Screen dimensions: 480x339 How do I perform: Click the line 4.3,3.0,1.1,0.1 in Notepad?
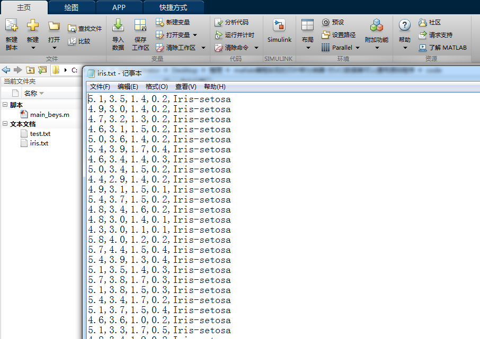coord(159,230)
